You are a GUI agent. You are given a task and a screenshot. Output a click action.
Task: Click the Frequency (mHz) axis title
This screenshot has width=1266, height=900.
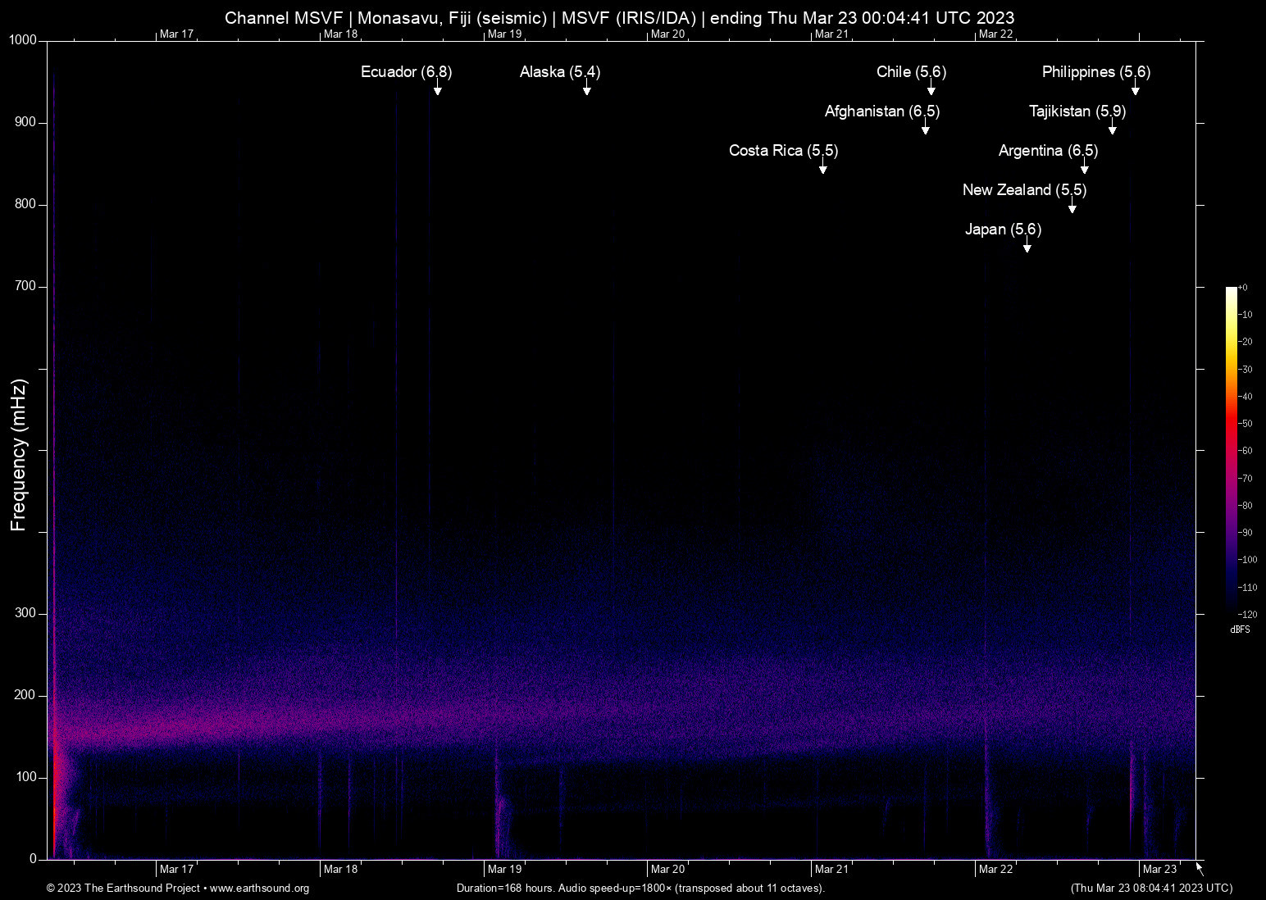point(19,455)
